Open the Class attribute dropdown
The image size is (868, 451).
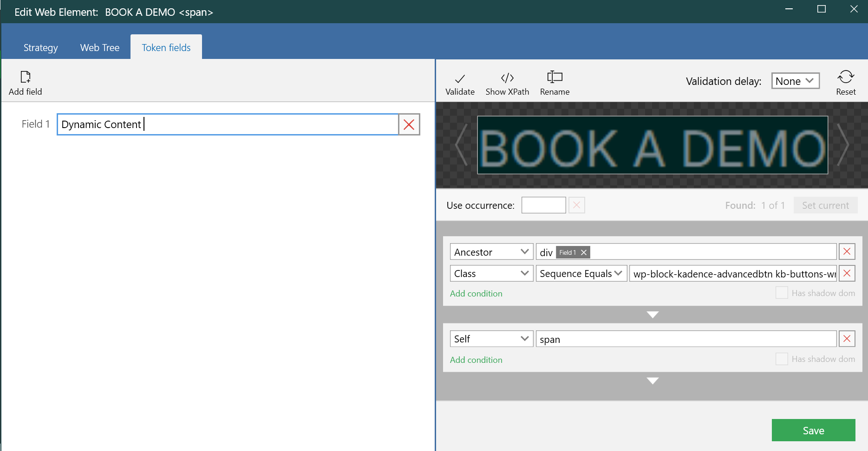[491, 273]
